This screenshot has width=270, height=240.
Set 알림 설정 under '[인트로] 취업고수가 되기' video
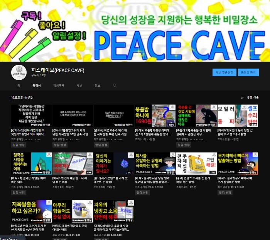coord(101,145)
